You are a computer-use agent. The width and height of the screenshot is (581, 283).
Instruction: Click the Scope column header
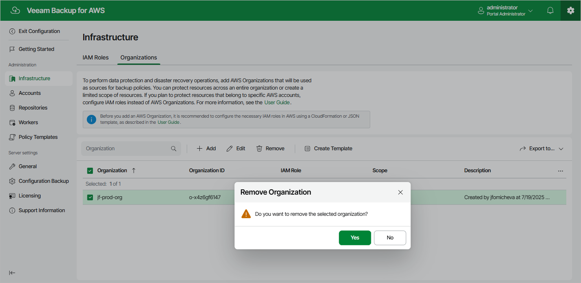pyautogui.click(x=380, y=171)
